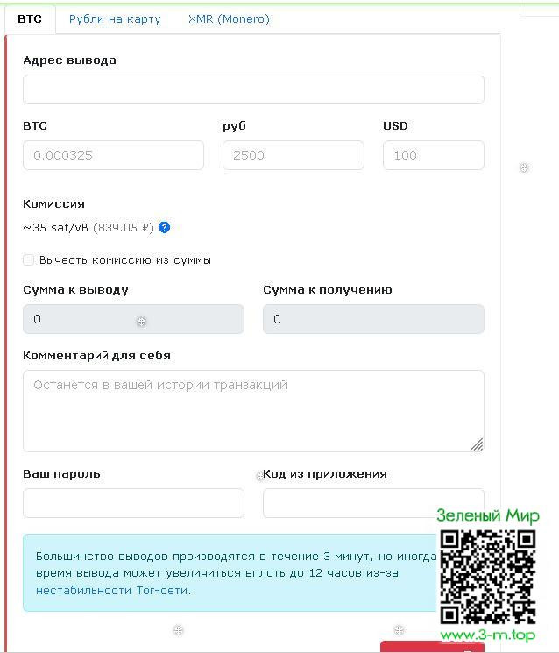Switch to the BTC tab
This screenshot has height=653, width=559.
click(30, 18)
